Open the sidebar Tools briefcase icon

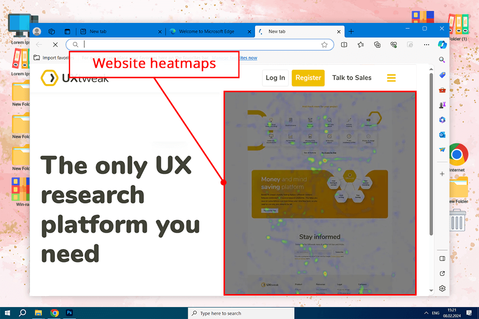click(442, 90)
